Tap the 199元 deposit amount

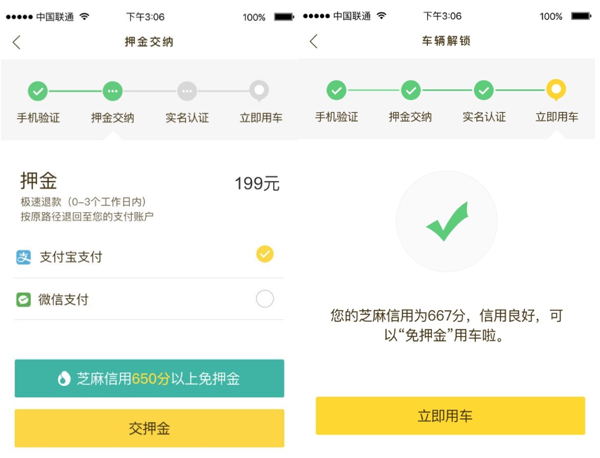(257, 184)
